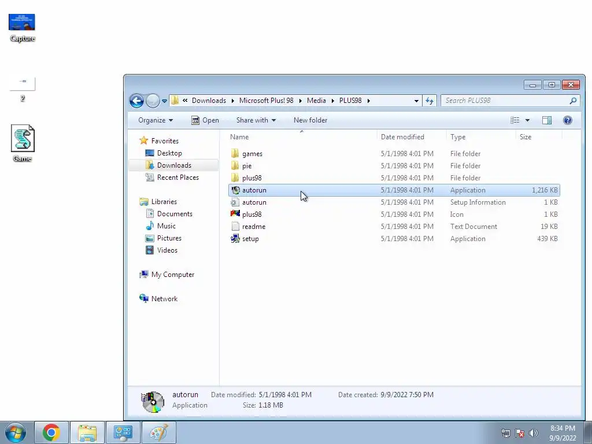Sort by the Type column header

pyautogui.click(x=458, y=137)
